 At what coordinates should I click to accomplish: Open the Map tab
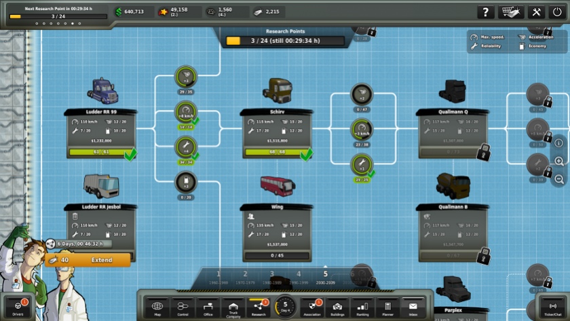click(x=157, y=308)
